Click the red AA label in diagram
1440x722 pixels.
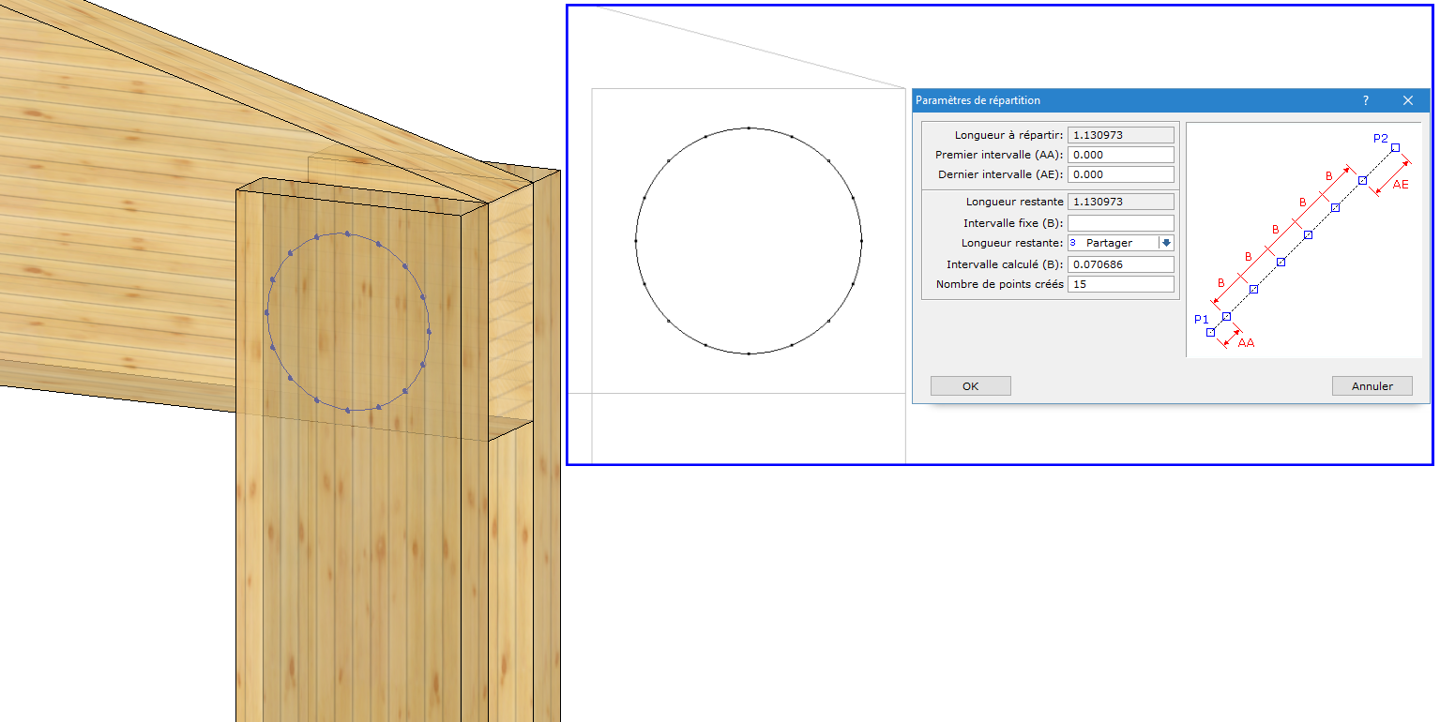1246,343
